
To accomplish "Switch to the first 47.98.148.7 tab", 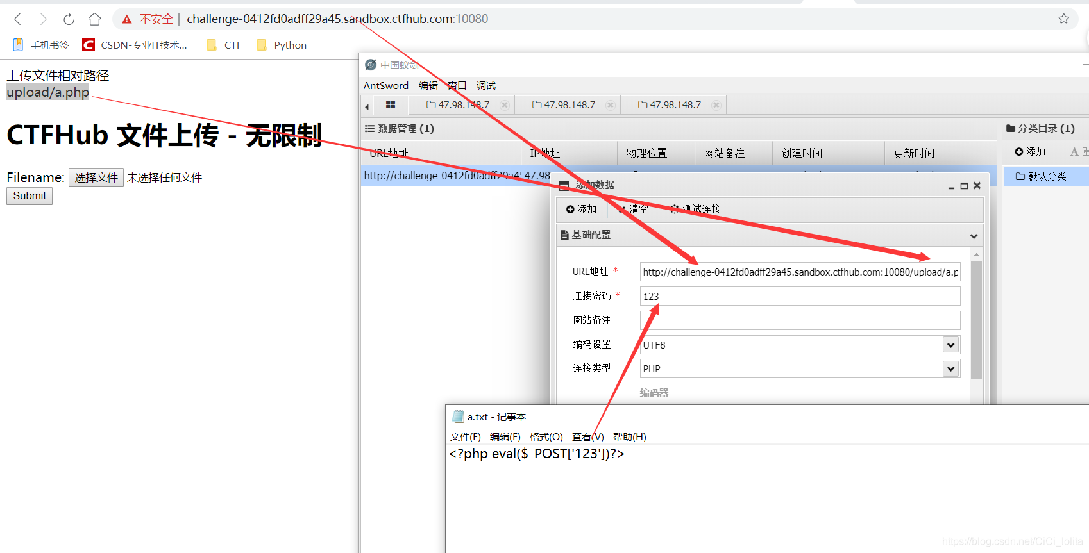I will point(458,105).
